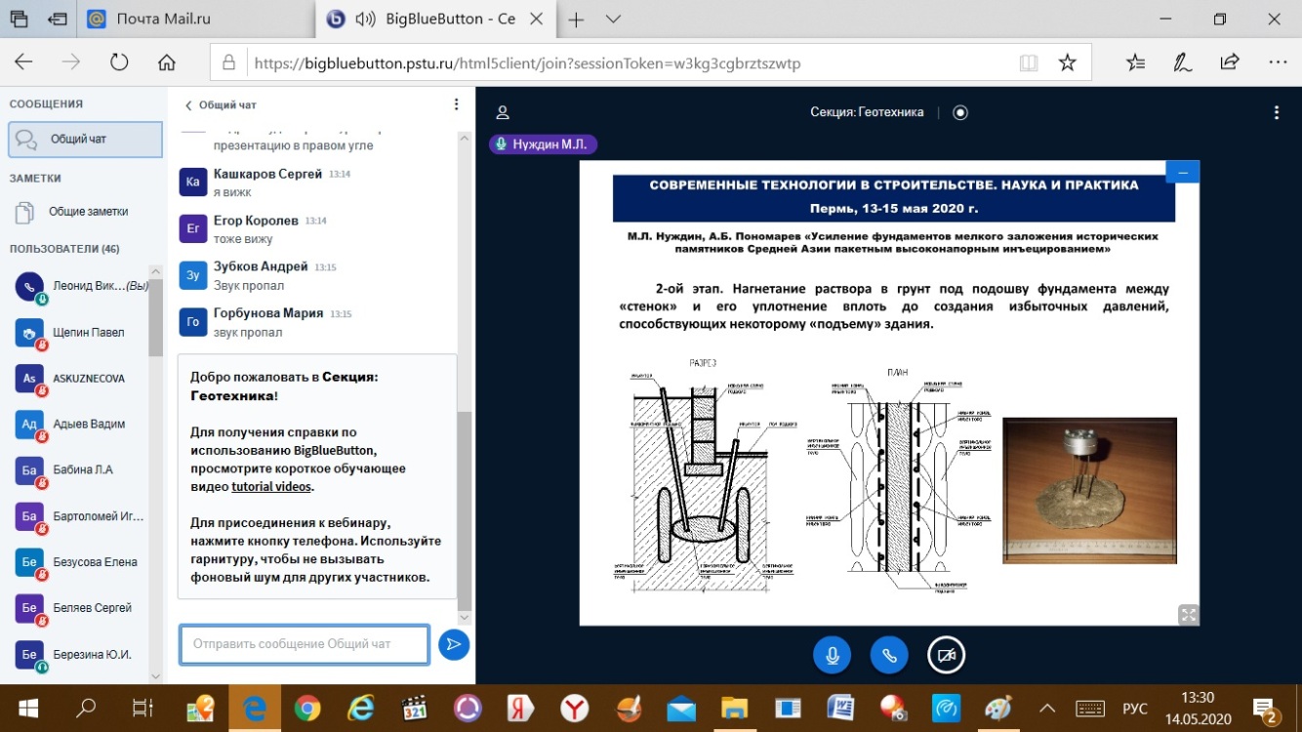1302x732 pixels.
Task: Open Google Chrome from the taskbar
Action: (x=307, y=708)
